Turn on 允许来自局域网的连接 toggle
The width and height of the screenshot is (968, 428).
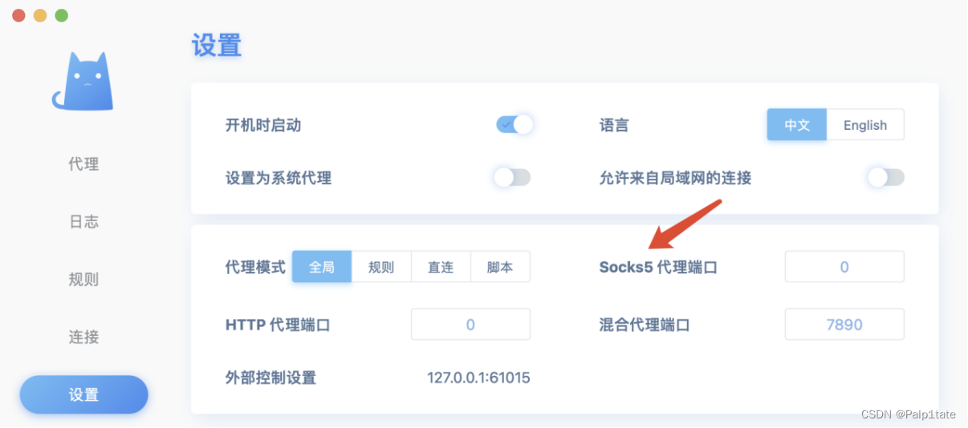(x=886, y=177)
